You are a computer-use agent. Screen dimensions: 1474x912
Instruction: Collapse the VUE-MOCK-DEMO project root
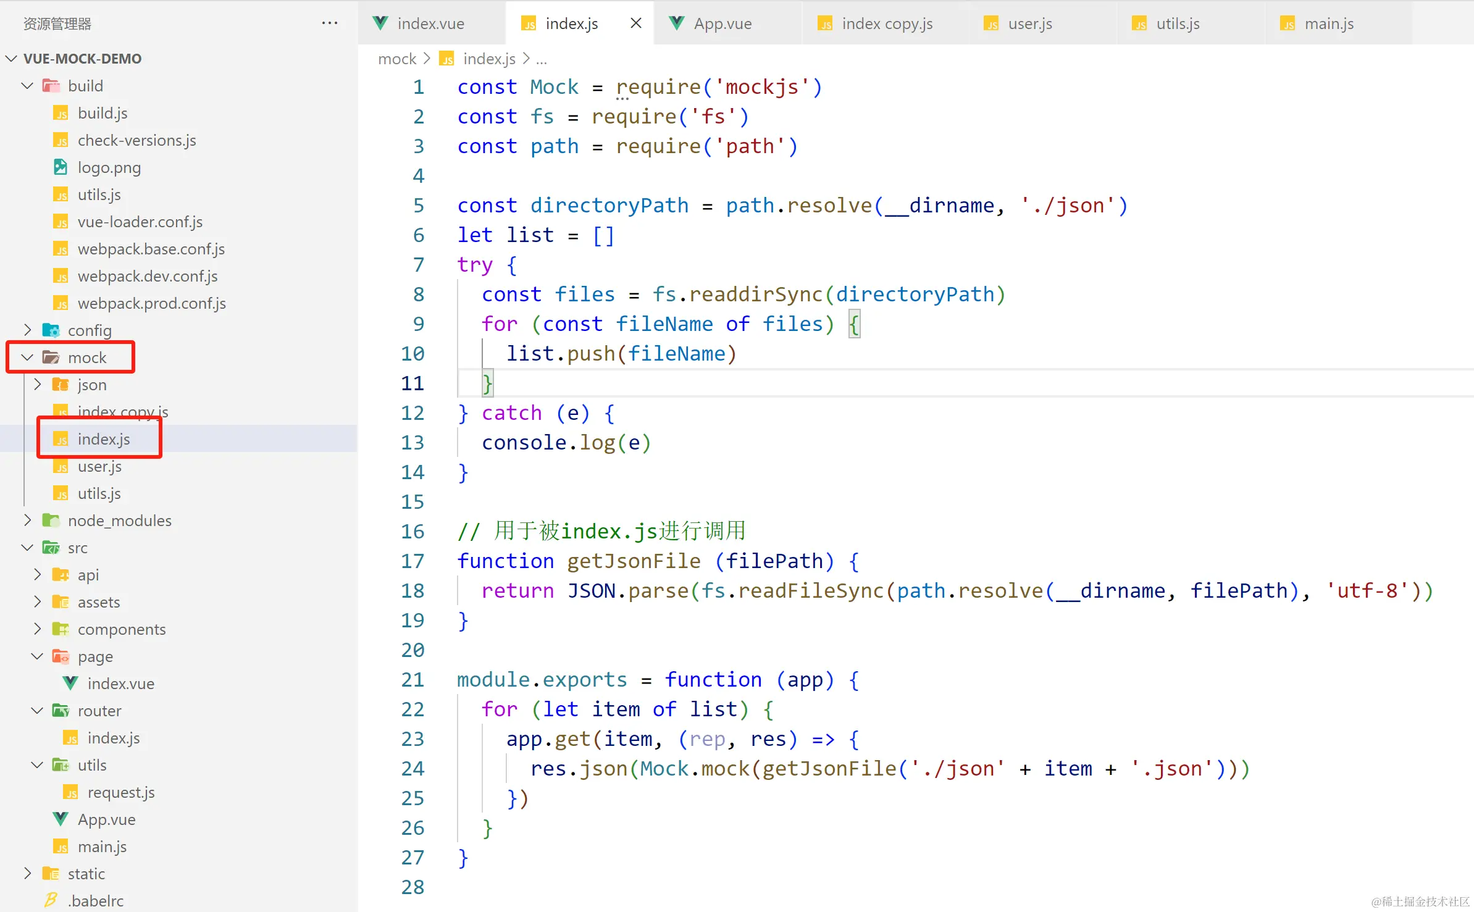[x=11, y=59]
